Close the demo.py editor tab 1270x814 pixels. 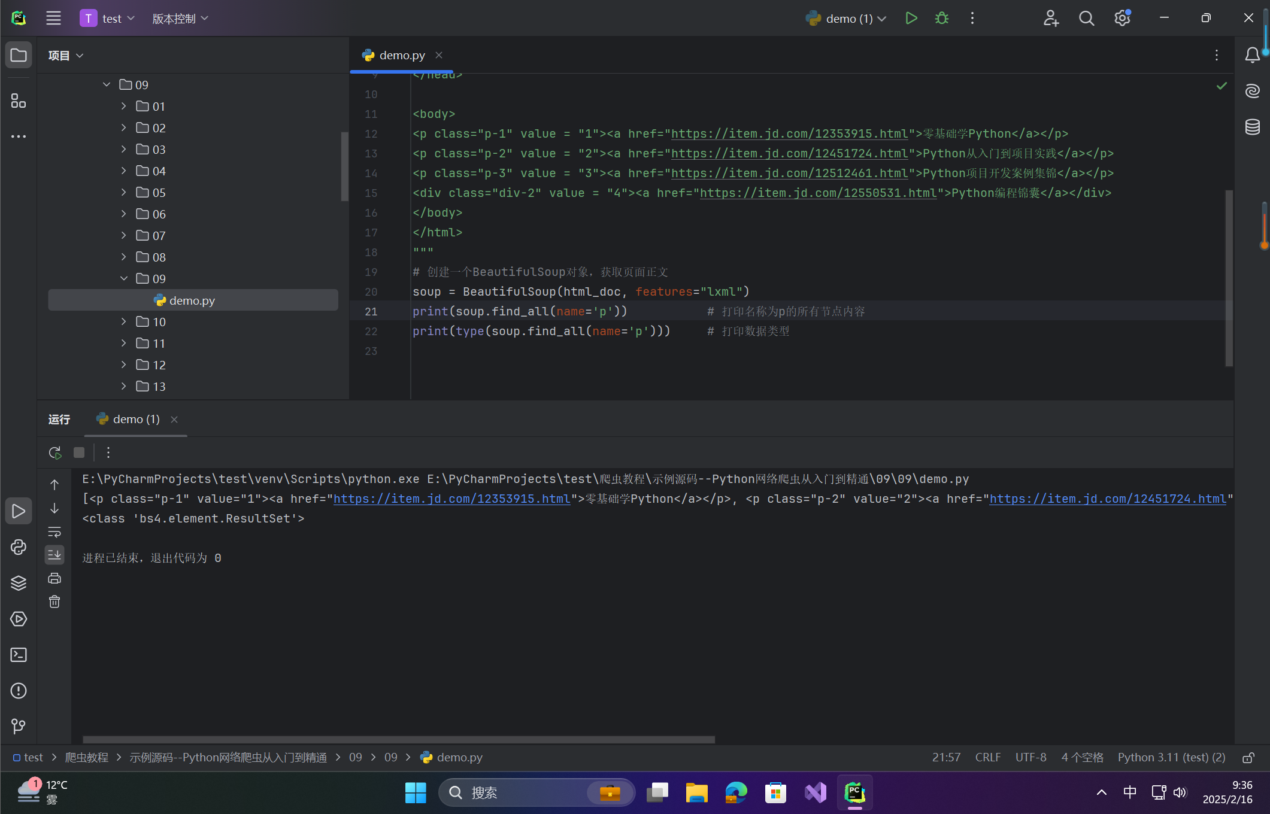[439, 55]
